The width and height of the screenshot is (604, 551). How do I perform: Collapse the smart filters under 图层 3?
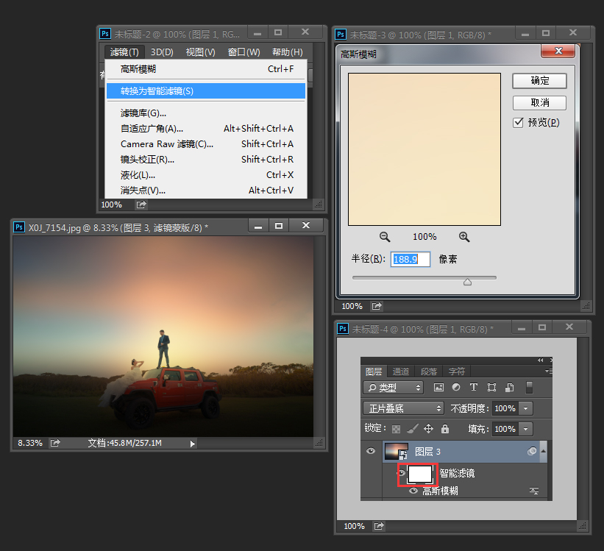click(543, 451)
